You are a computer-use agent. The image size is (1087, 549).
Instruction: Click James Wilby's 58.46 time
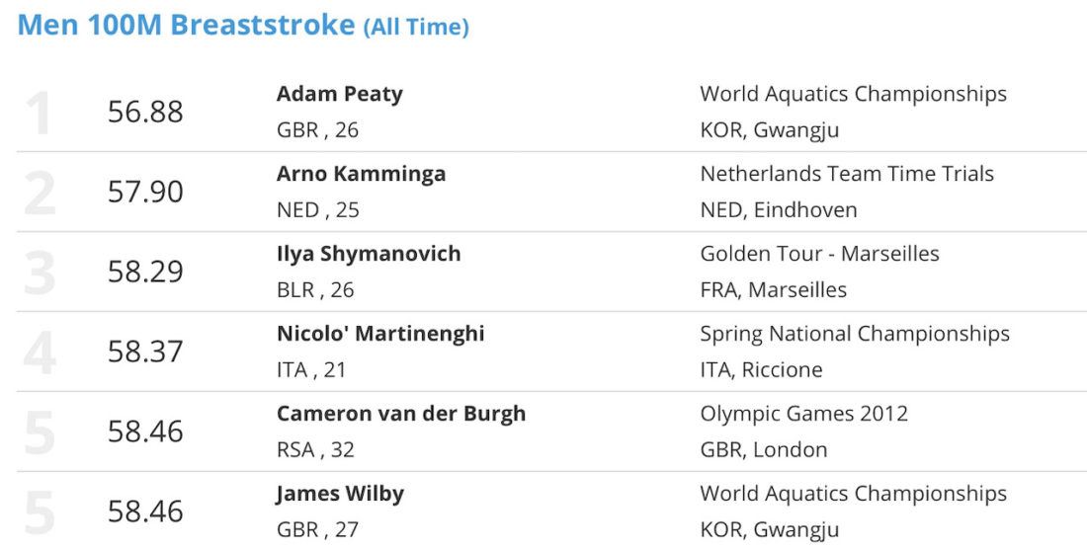point(145,511)
